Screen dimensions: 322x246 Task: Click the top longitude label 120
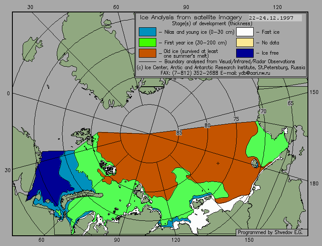pos(278,7)
